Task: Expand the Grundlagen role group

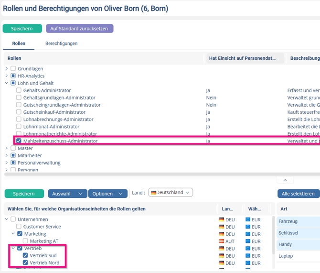Action: coord(7,69)
